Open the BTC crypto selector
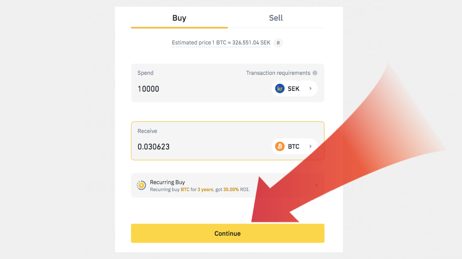This screenshot has width=462, height=259. click(x=294, y=146)
